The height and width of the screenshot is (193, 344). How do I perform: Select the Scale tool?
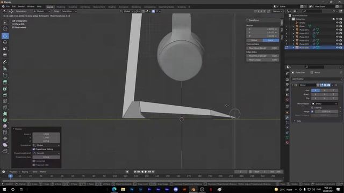tap(5, 49)
